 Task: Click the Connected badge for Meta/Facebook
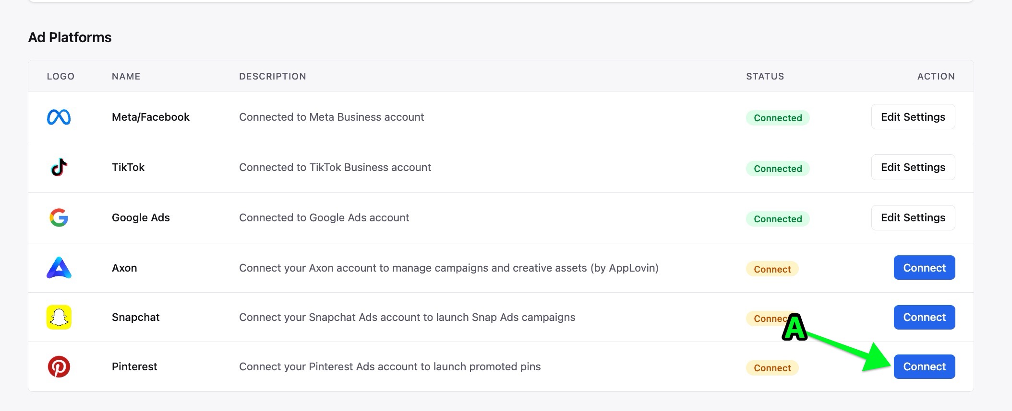(778, 118)
